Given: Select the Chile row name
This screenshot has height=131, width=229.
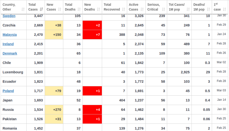Looking at the screenshot, I should [7, 63].
